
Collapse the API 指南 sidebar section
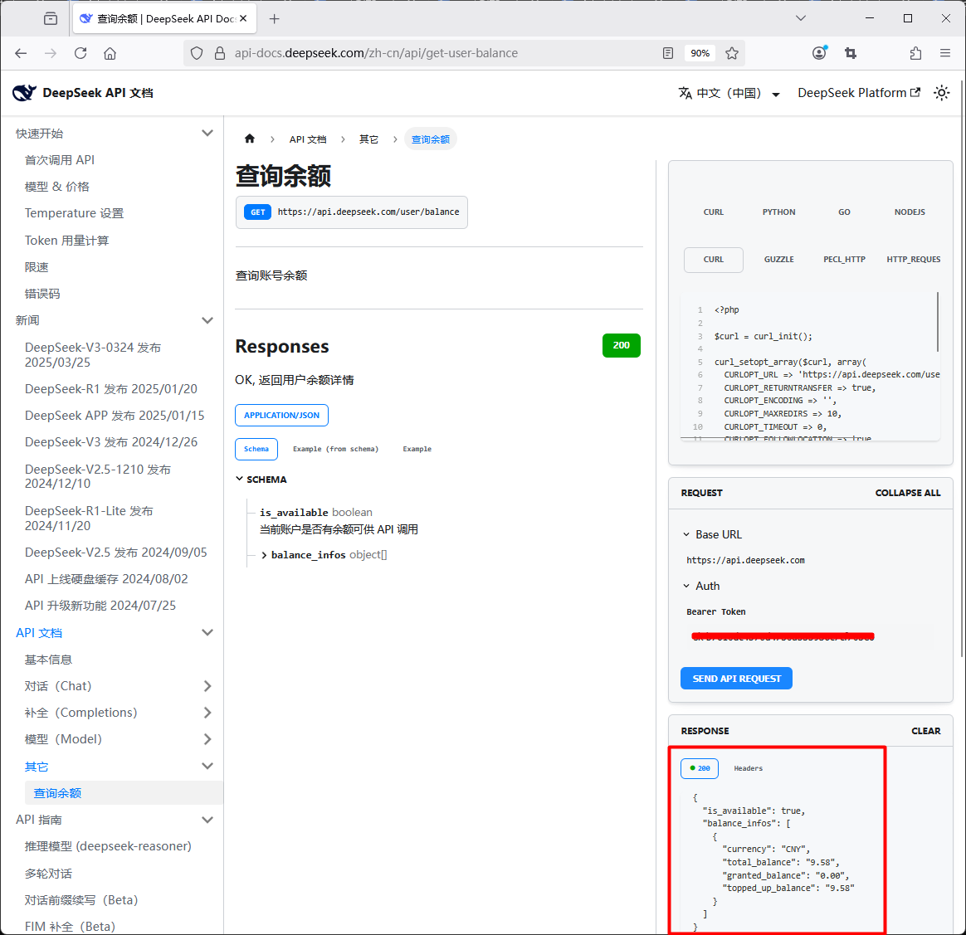207,821
